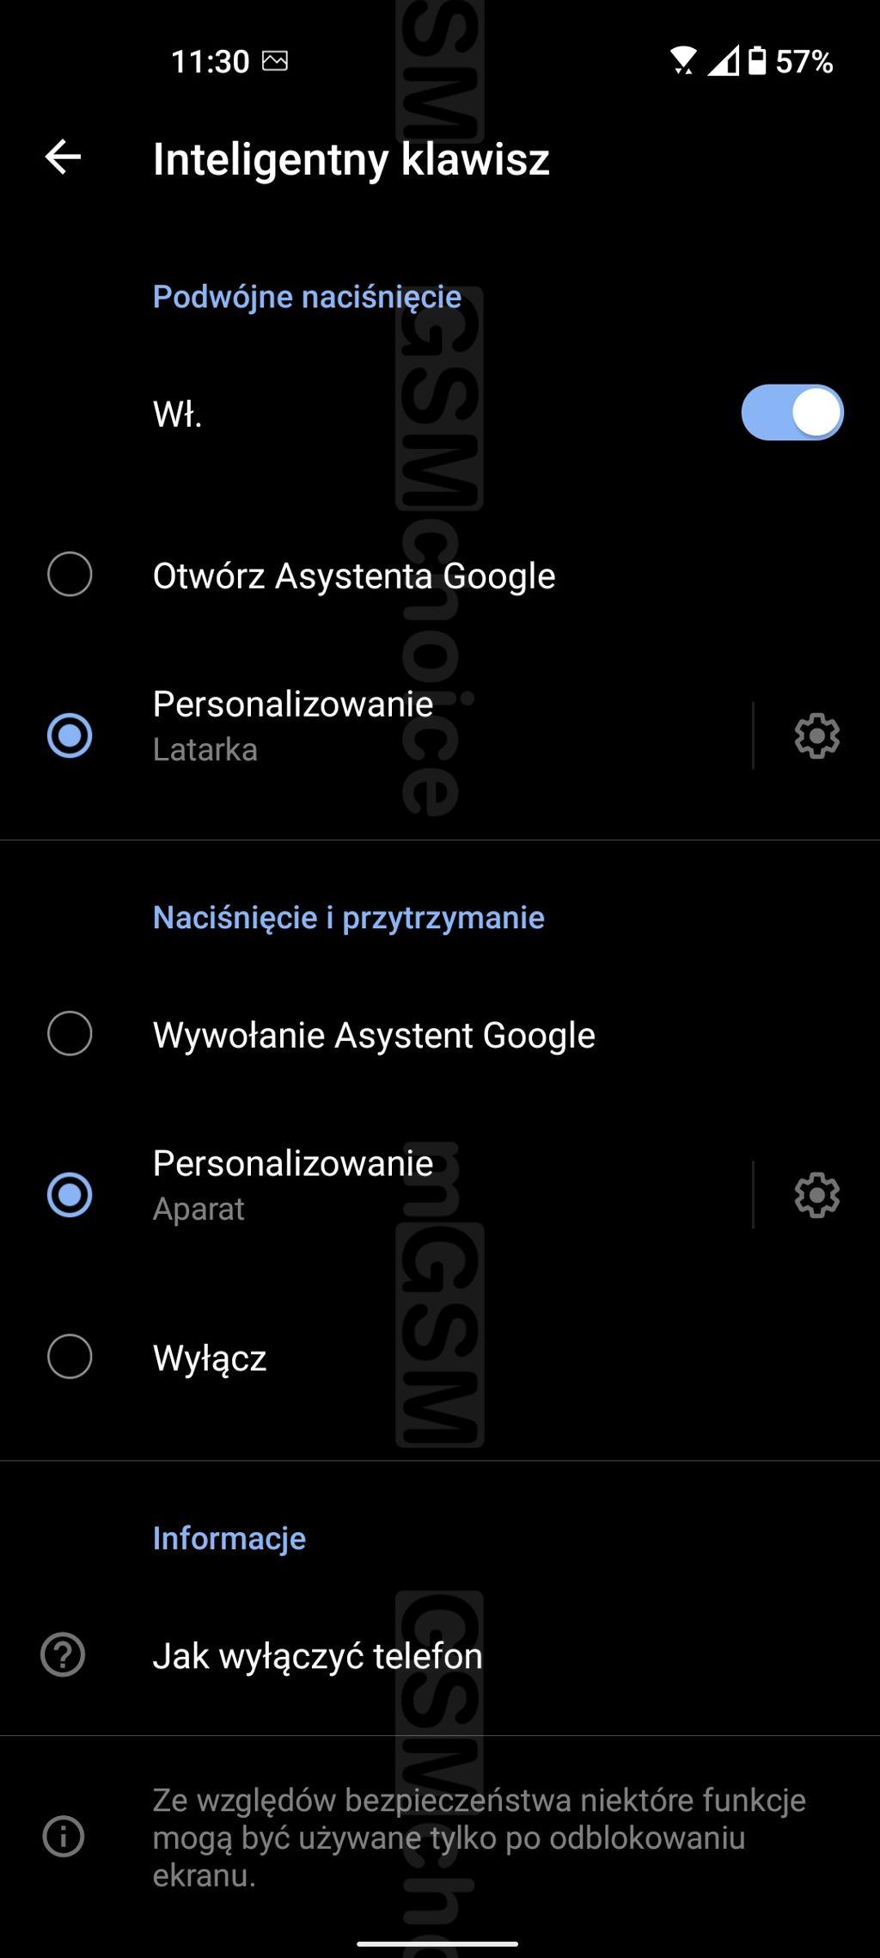Tap the picture notification icon
Viewport: 880px width, 1958px height.
coord(275,61)
